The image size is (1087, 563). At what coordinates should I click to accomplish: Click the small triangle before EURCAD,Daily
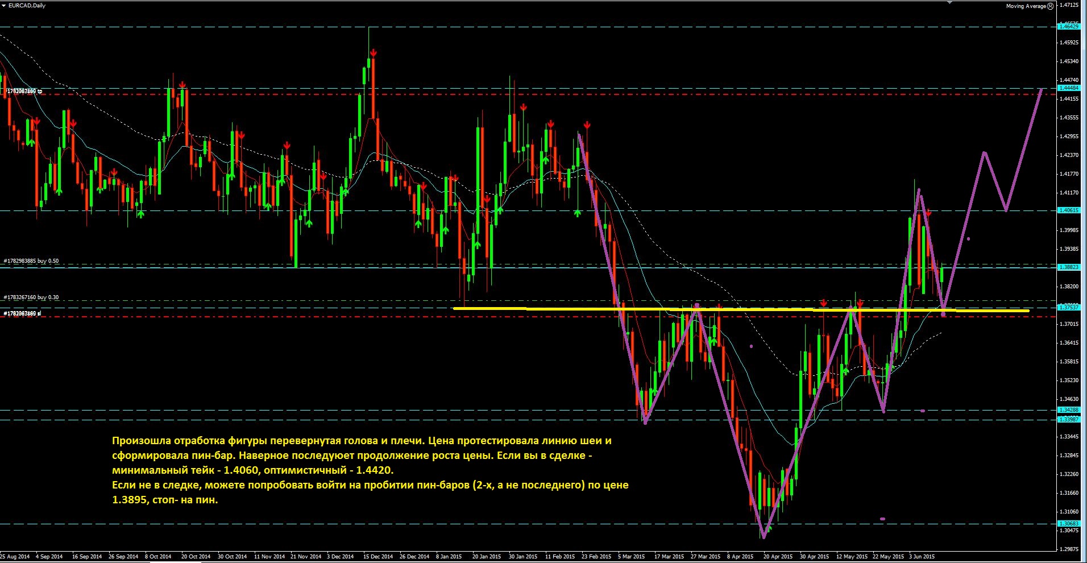tap(4, 6)
